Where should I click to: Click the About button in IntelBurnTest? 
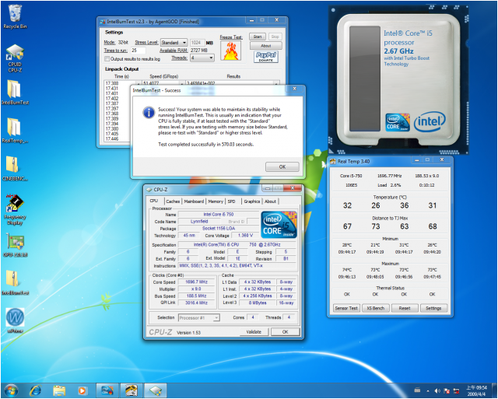(266, 46)
